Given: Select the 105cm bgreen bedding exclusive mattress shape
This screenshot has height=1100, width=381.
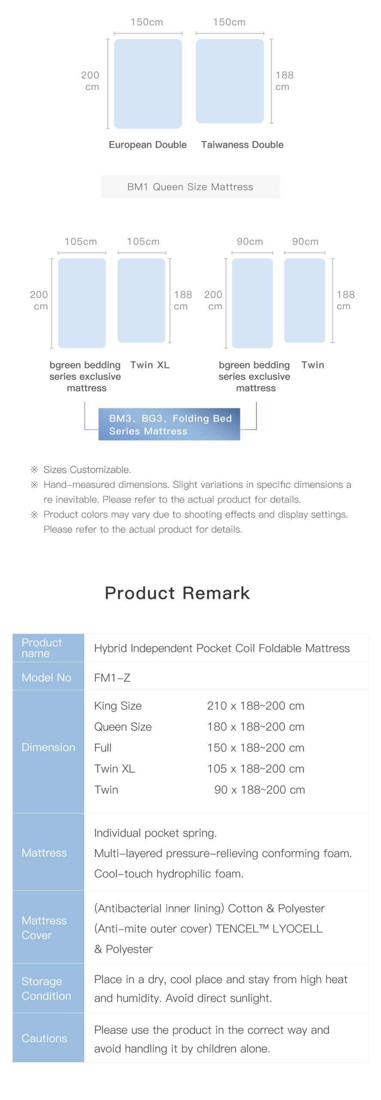Looking at the screenshot, I should (82, 303).
